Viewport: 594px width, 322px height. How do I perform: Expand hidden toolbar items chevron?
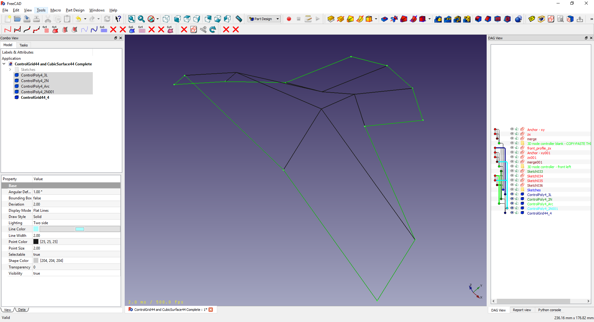pos(592,19)
